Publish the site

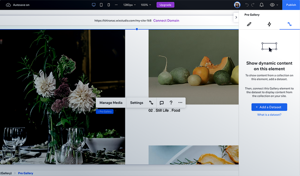click(291, 5)
